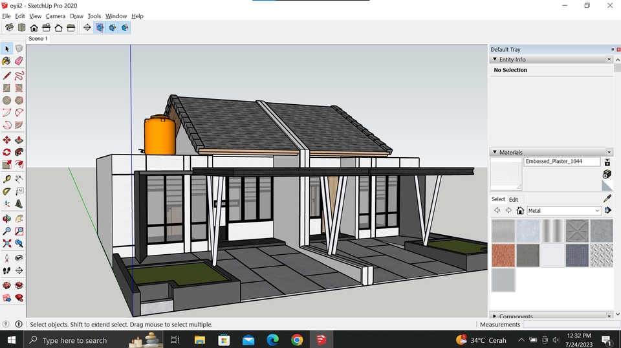Switch to the Scene 1 tab
This screenshot has height=348, width=621.
[x=38, y=39]
